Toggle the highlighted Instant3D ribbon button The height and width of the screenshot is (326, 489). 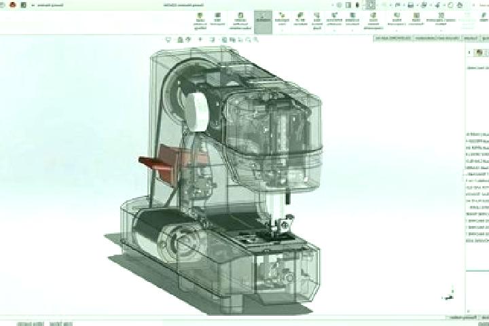[x=263, y=22]
